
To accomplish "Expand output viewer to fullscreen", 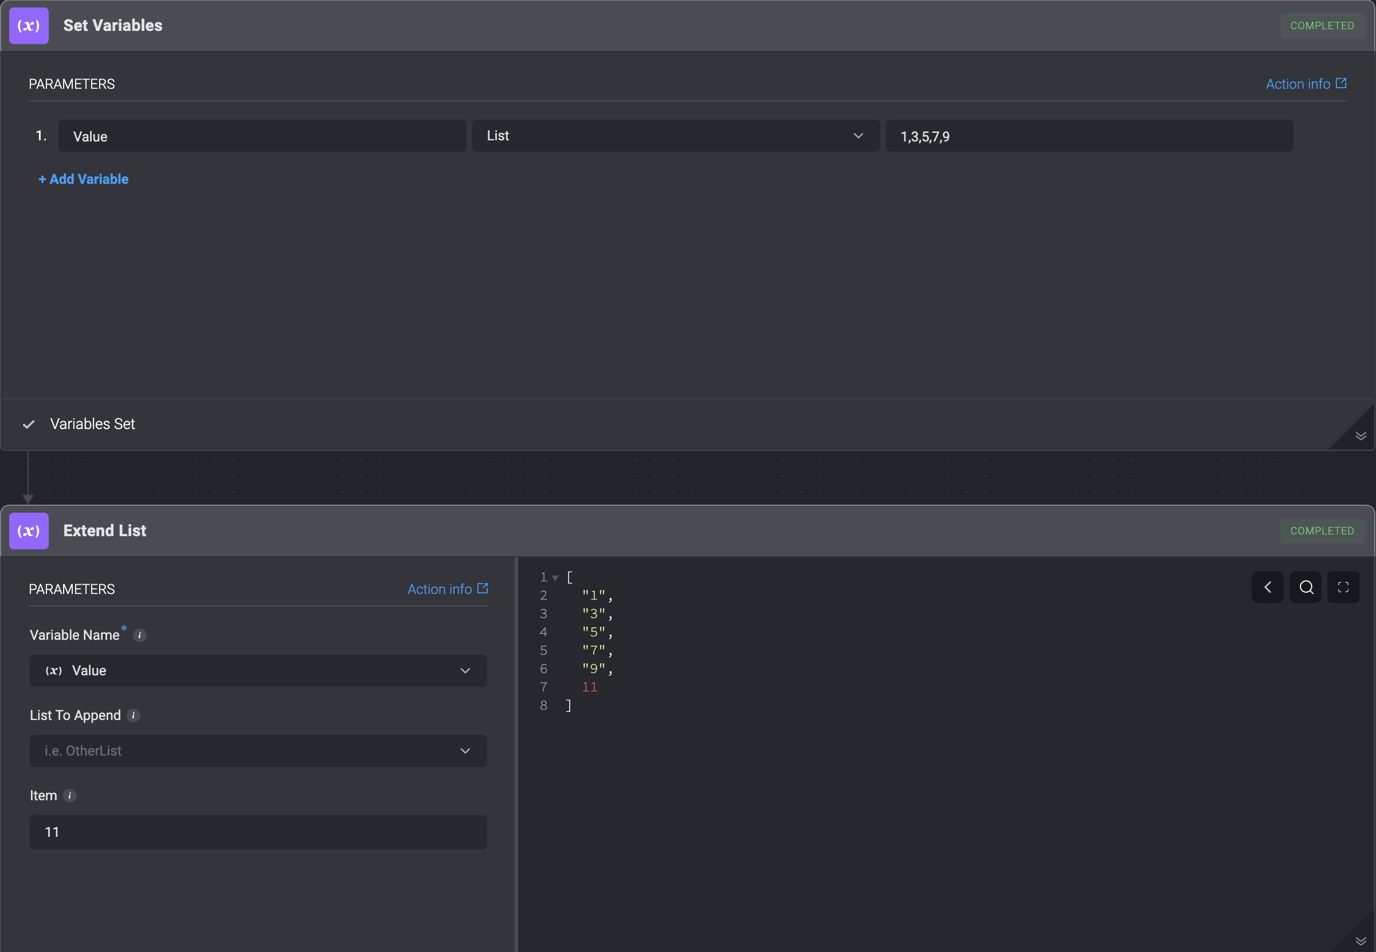I will click(x=1343, y=588).
